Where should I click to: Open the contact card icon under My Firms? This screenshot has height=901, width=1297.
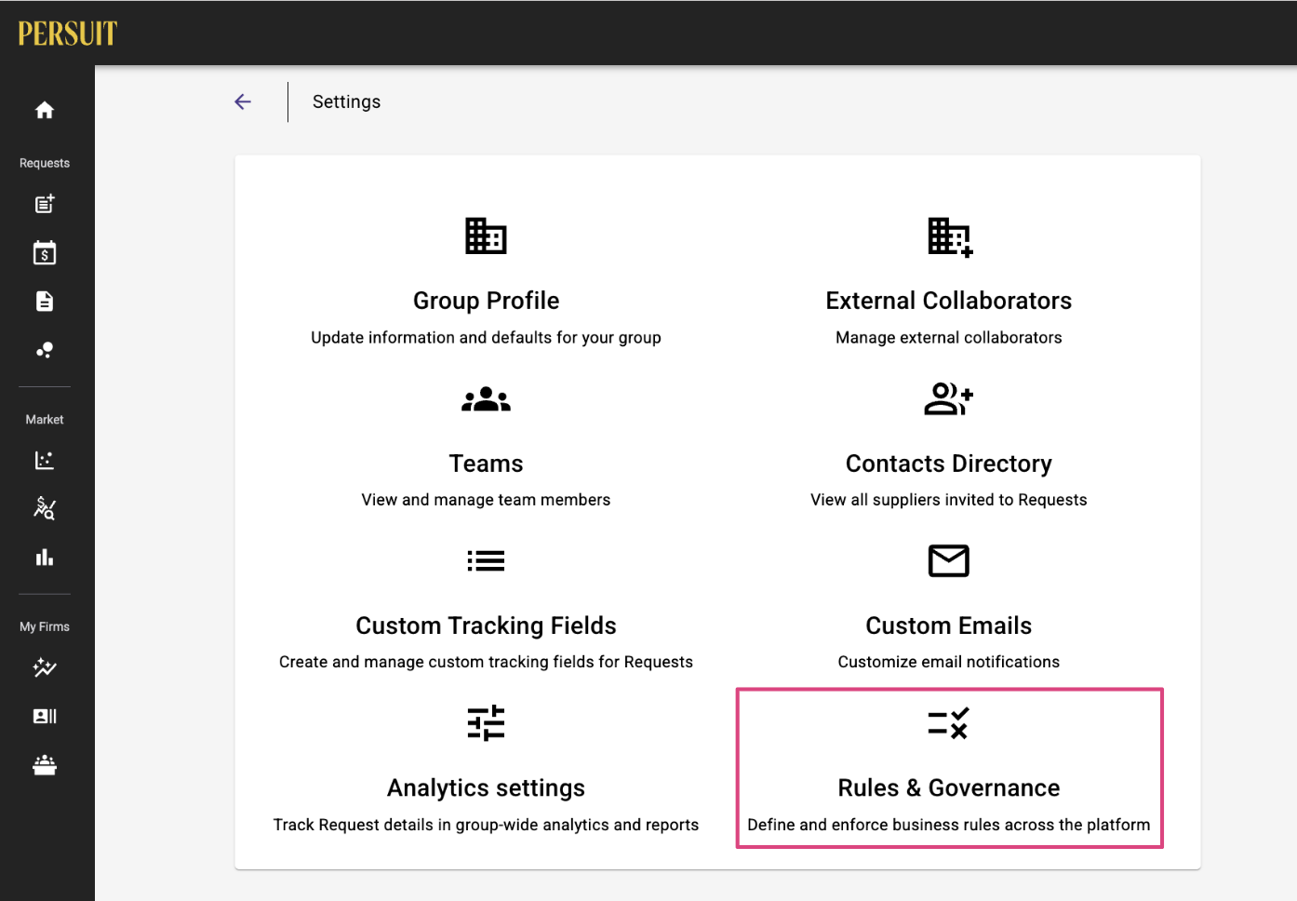45,716
